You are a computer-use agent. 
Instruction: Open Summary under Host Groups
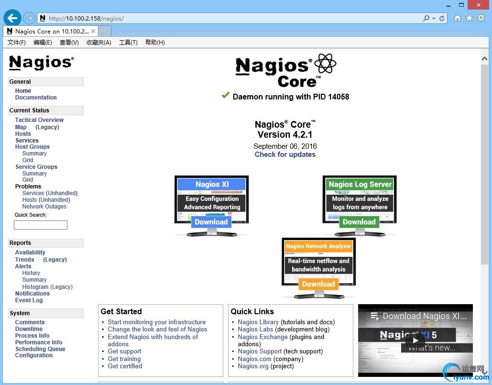point(34,154)
